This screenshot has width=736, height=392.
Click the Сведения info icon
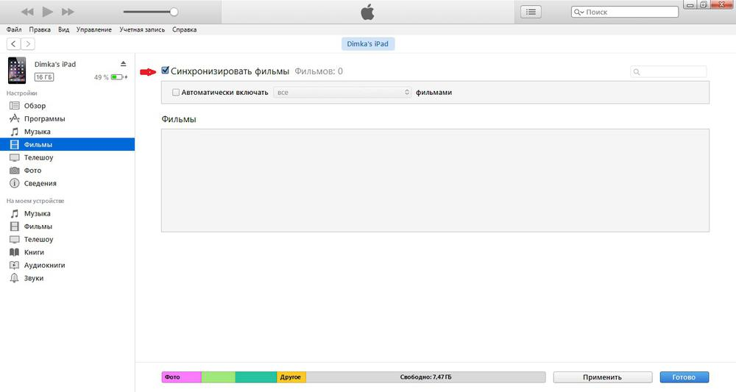pos(15,183)
